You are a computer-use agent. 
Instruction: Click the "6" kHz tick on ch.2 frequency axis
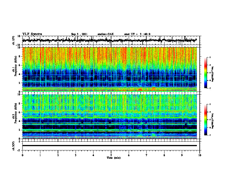pyautogui.click(x=20, y=112)
